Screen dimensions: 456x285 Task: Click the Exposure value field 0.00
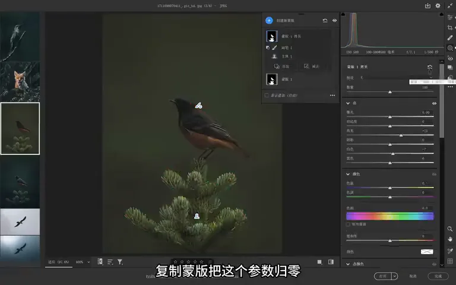(426, 112)
